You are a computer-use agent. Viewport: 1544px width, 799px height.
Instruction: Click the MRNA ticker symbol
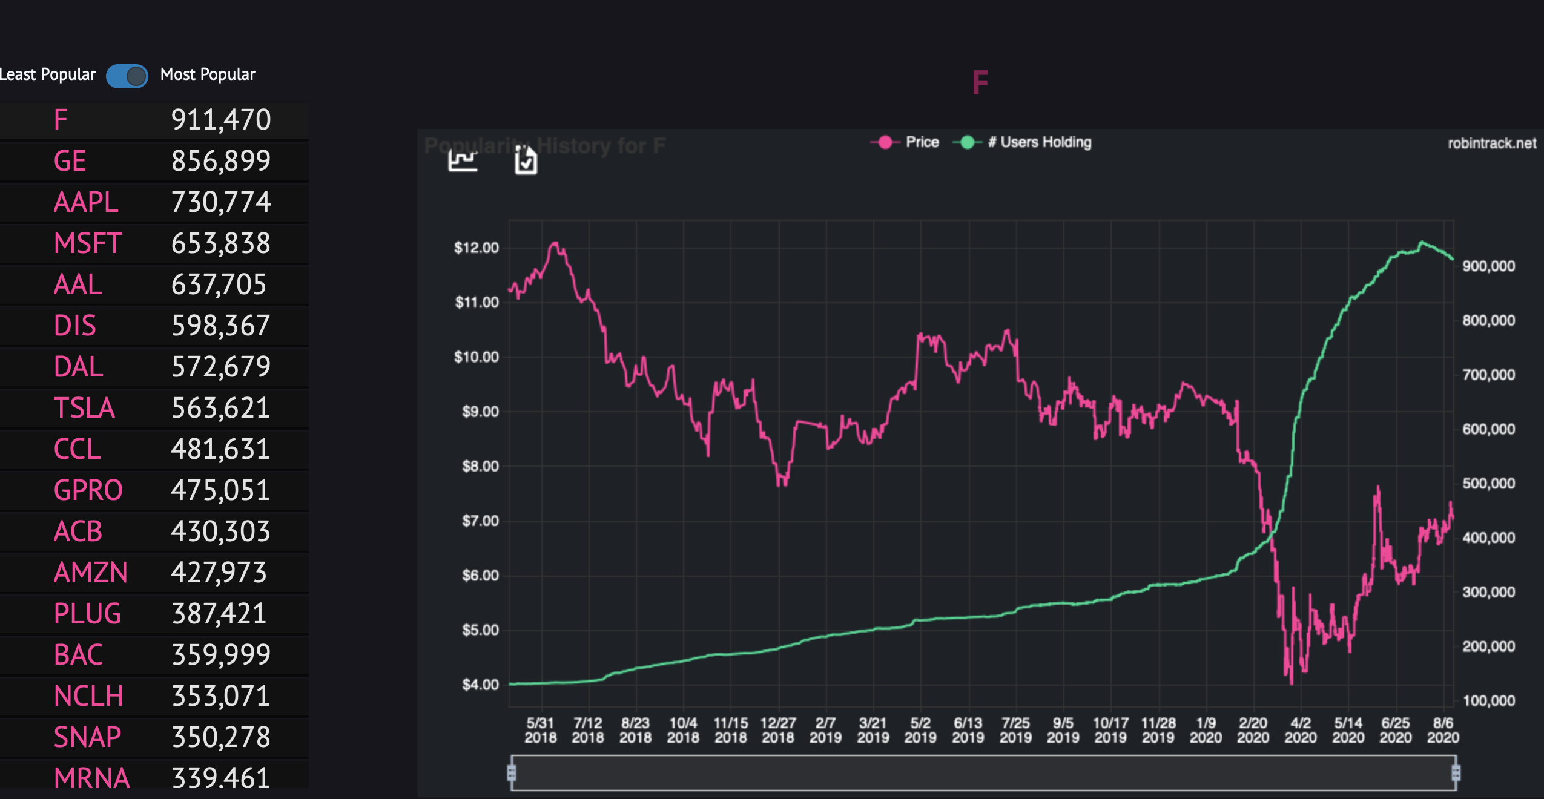click(x=91, y=778)
